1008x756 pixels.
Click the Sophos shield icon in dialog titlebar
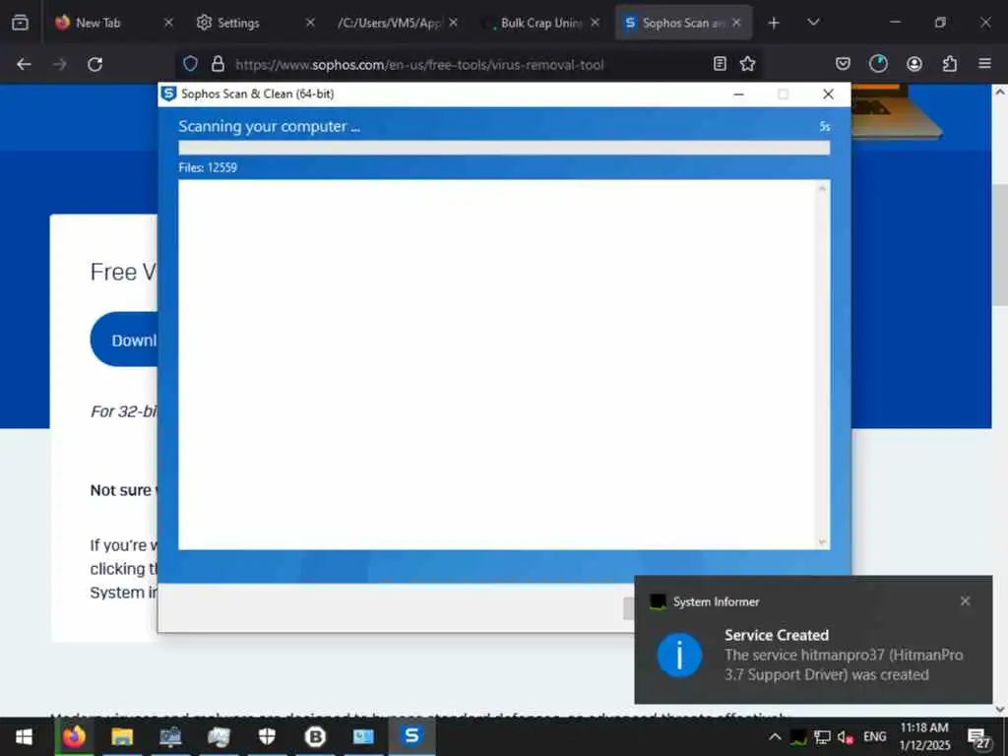(x=168, y=94)
